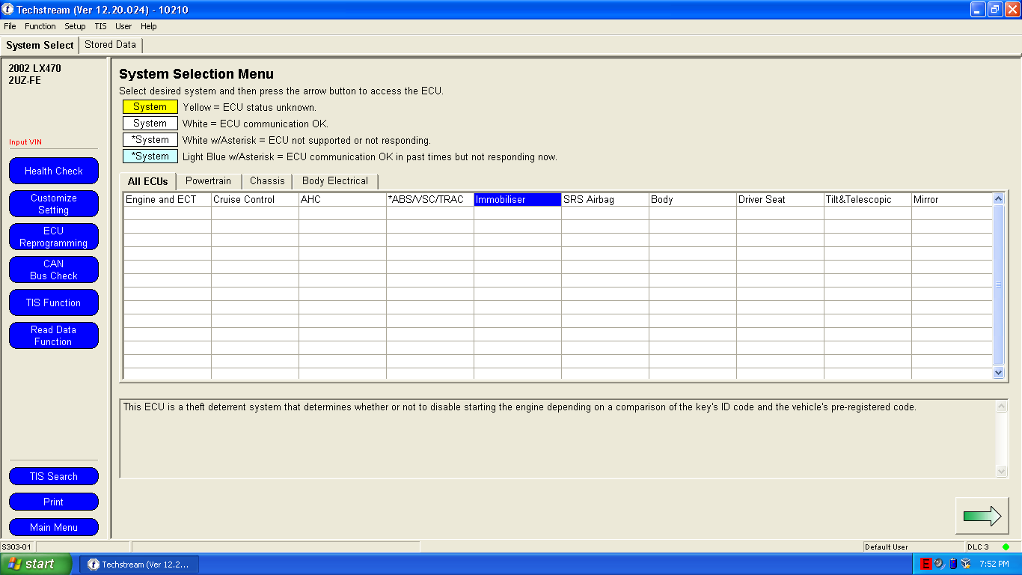Screen dimensions: 1022x575
Task: Select the Engine and ECT system
Action: 168,200
